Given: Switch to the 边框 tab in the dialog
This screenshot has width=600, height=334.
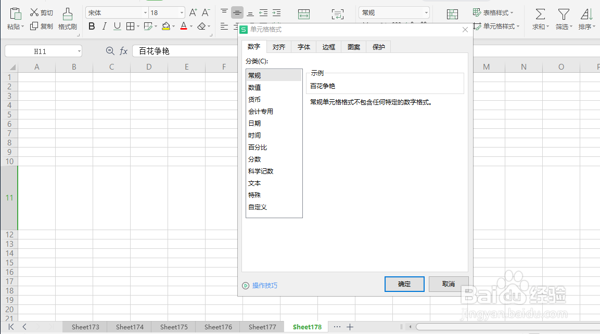Looking at the screenshot, I should coord(328,46).
